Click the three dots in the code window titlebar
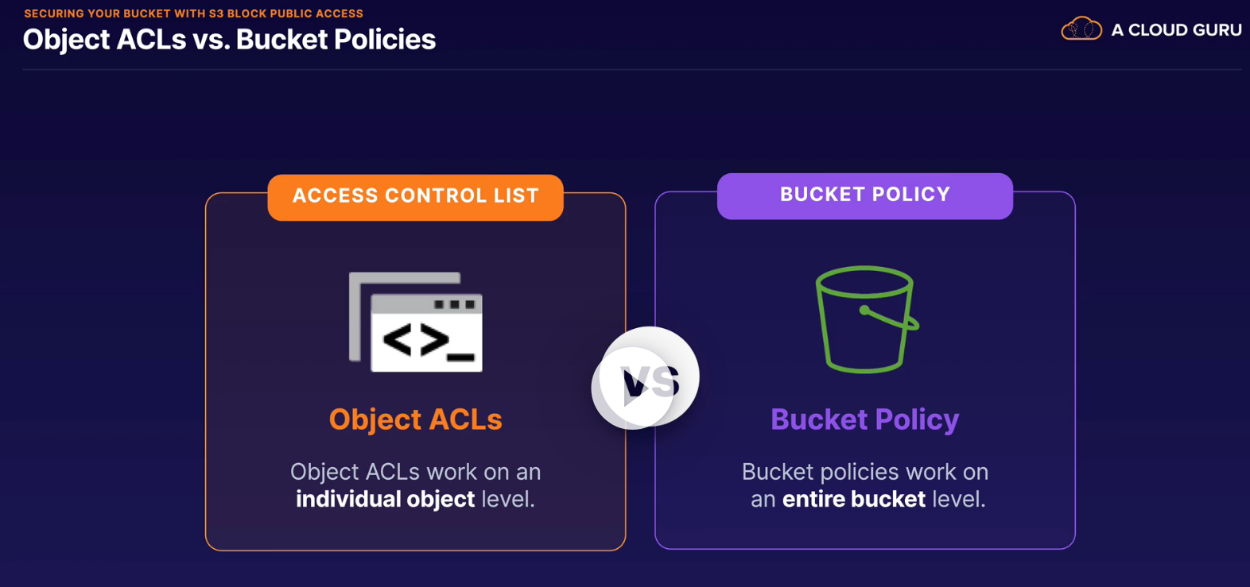This screenshot has width=1250, height=587. pos(454,304)
